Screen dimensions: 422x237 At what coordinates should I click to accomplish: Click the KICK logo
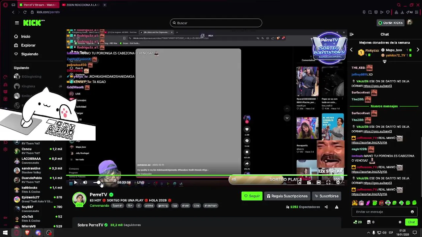point(34,23)
